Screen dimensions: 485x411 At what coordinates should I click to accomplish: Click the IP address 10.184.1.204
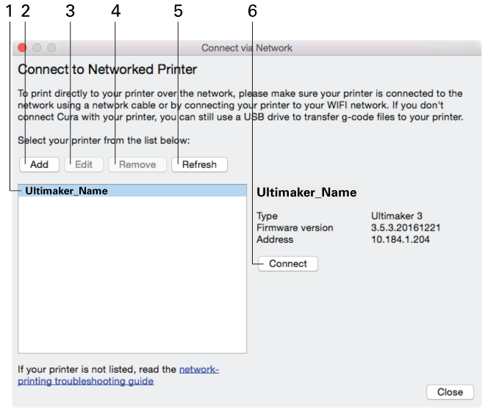click(x=400, y=239)
